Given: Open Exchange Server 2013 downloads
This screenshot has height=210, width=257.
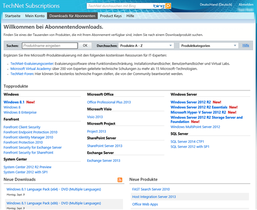Looking at the screenshot, I should [x=104, y=161].
